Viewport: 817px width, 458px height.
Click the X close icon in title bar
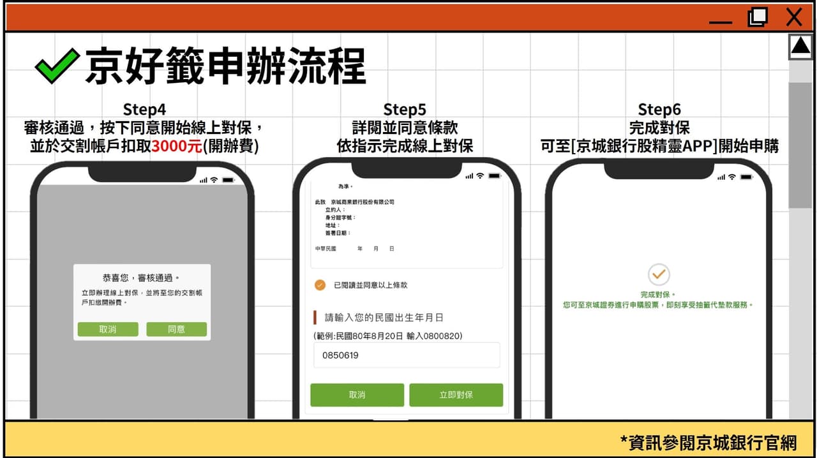click(794, 17)
